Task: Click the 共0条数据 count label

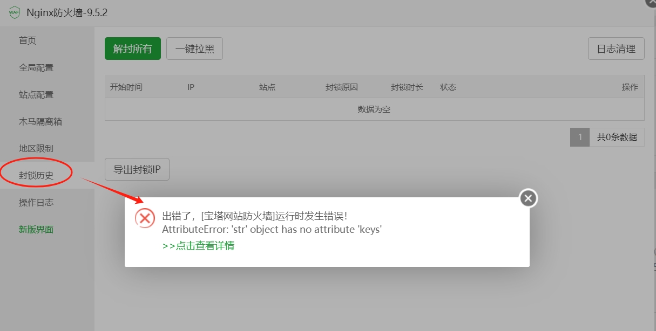Action: (x=617, y=137)
